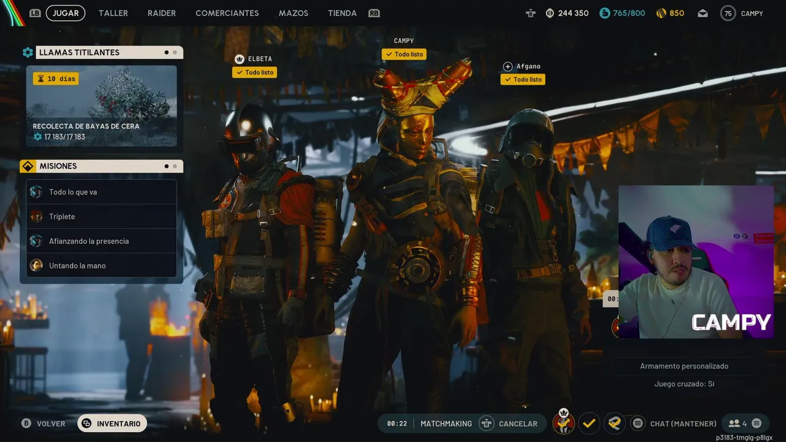Click the yellow checkmark squad member icon
Viewport: 786px width, 442px height.
(x=589, y=423)
